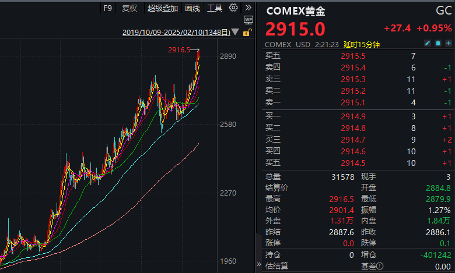
Task: Click the date range 2019/10/09-2025/02/10 link
Action: [x=176, y=33]
